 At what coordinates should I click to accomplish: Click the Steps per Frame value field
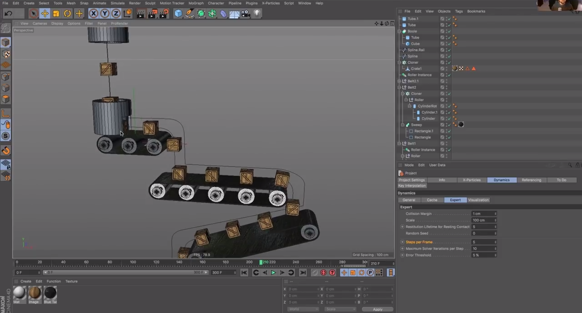[483, 242]
